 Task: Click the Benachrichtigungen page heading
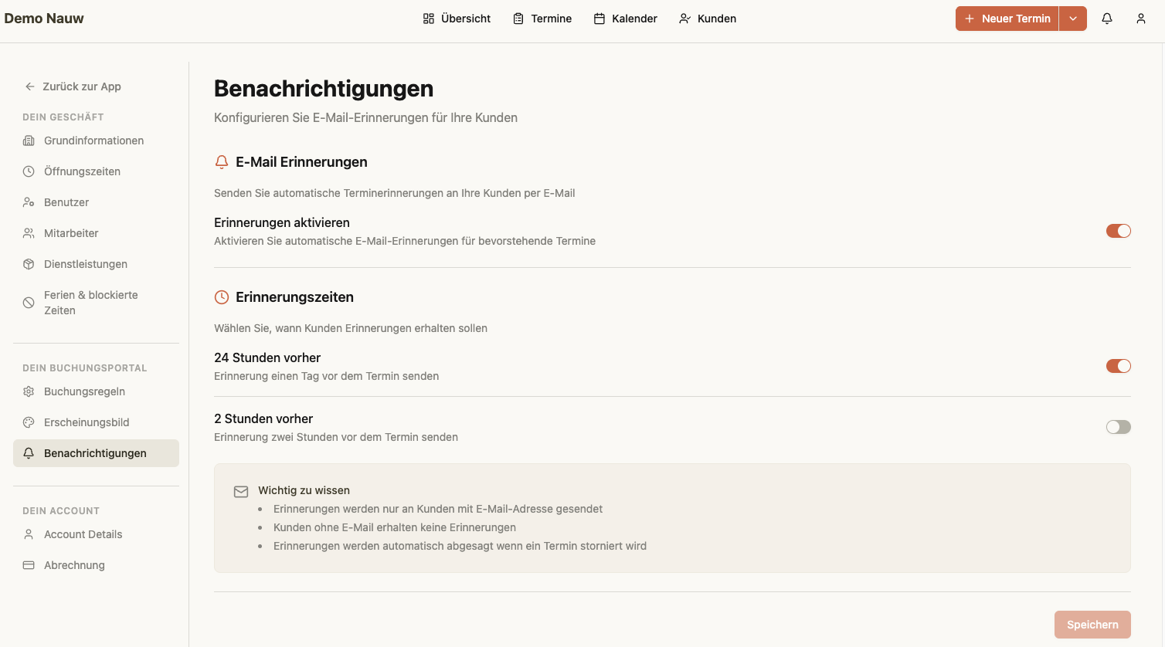tap(324, 89)
